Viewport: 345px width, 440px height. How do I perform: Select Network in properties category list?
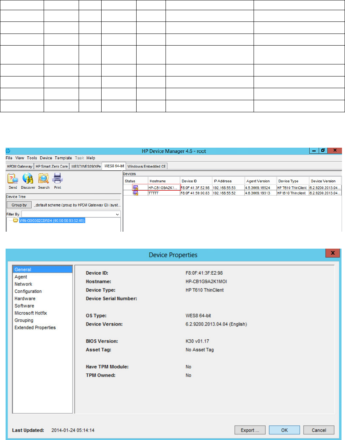(23, 284)
